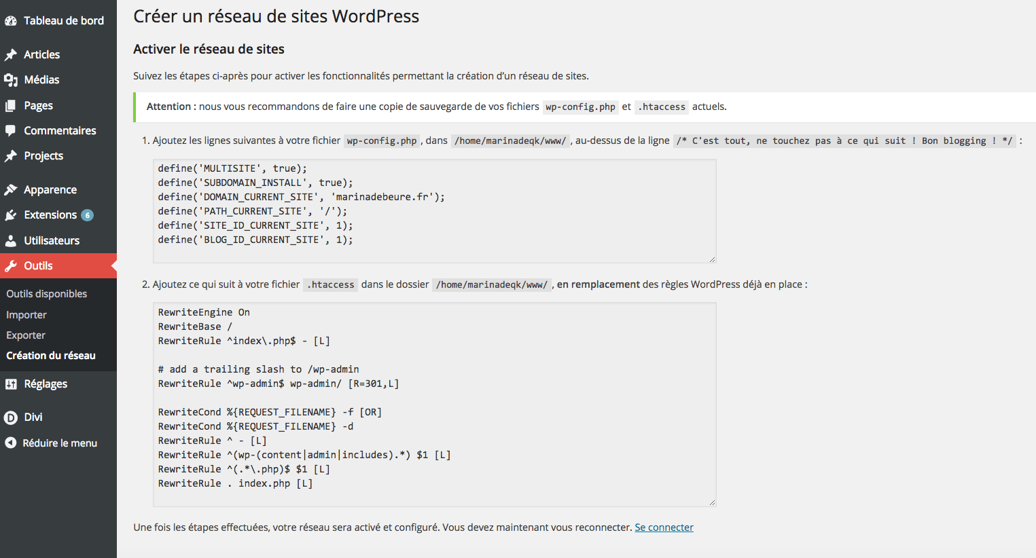Select Outils disponibles in the submenu
Viewport: 1036px width, 558px height.
[46, 293]
